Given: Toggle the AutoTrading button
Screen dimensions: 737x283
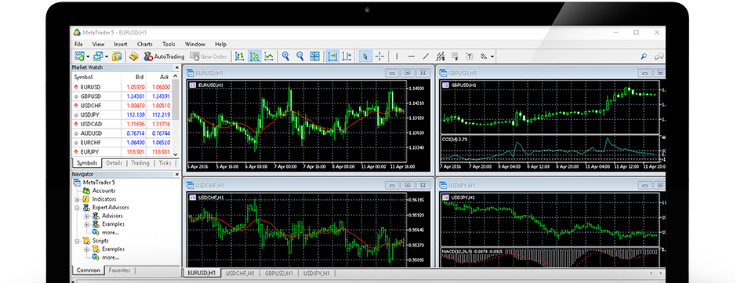Looking at the screenshot, I should pyautogui.click(x=164, y=56).
